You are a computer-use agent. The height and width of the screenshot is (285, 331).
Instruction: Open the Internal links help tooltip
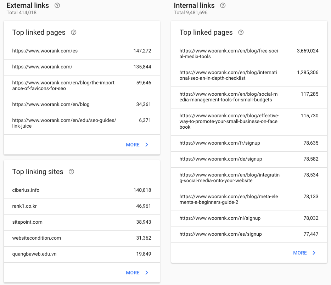[x=223, y=5]
